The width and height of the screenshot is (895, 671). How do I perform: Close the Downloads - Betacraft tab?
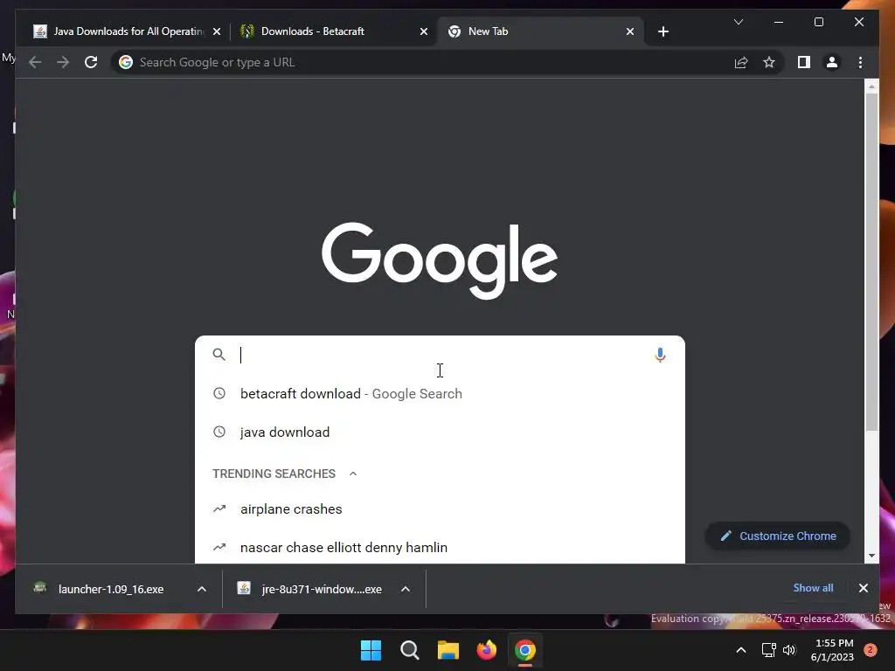[x=424, y=32]
